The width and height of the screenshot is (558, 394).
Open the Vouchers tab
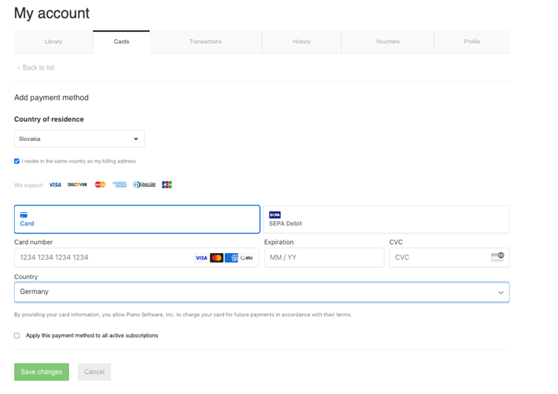click(387, 42)
